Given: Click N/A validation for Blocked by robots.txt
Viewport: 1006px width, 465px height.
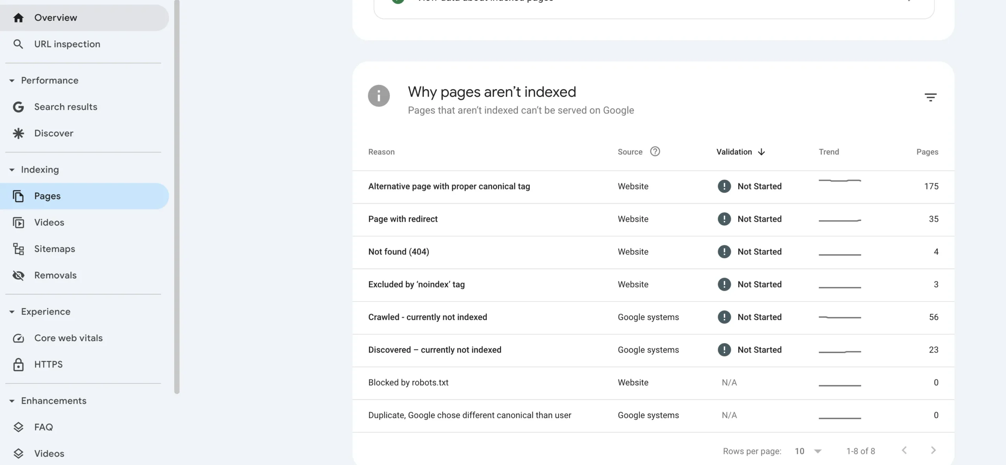Looking at the screenshot, I should click(x=729, y=382).
